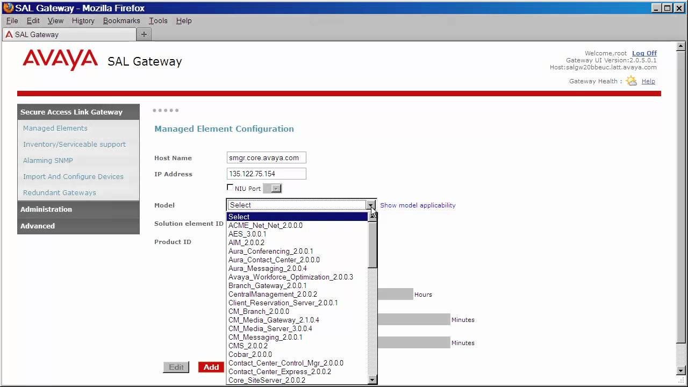The image size is (688, 387).
Task: Click into the IP Address field
Action: click(x=267, y=174)
